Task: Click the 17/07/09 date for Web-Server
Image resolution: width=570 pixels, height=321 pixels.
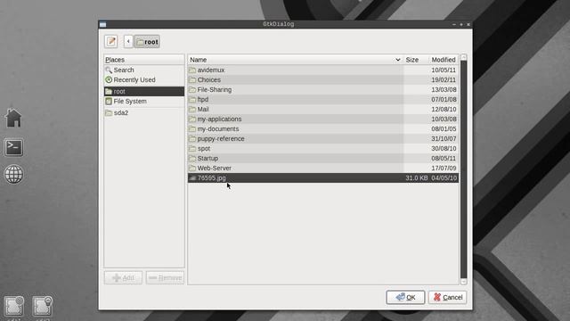Action: (x=444, y=169)
